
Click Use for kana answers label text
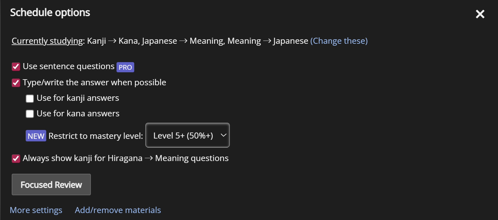[78, 113]
